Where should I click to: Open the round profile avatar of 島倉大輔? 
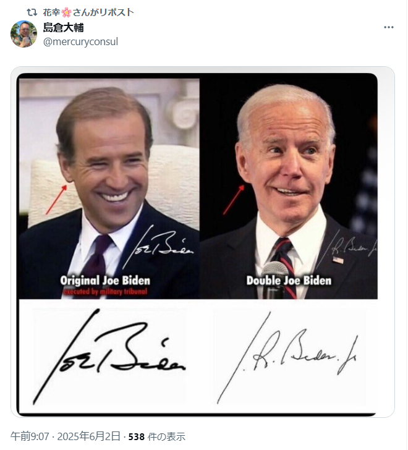click(x=24, y=34)
